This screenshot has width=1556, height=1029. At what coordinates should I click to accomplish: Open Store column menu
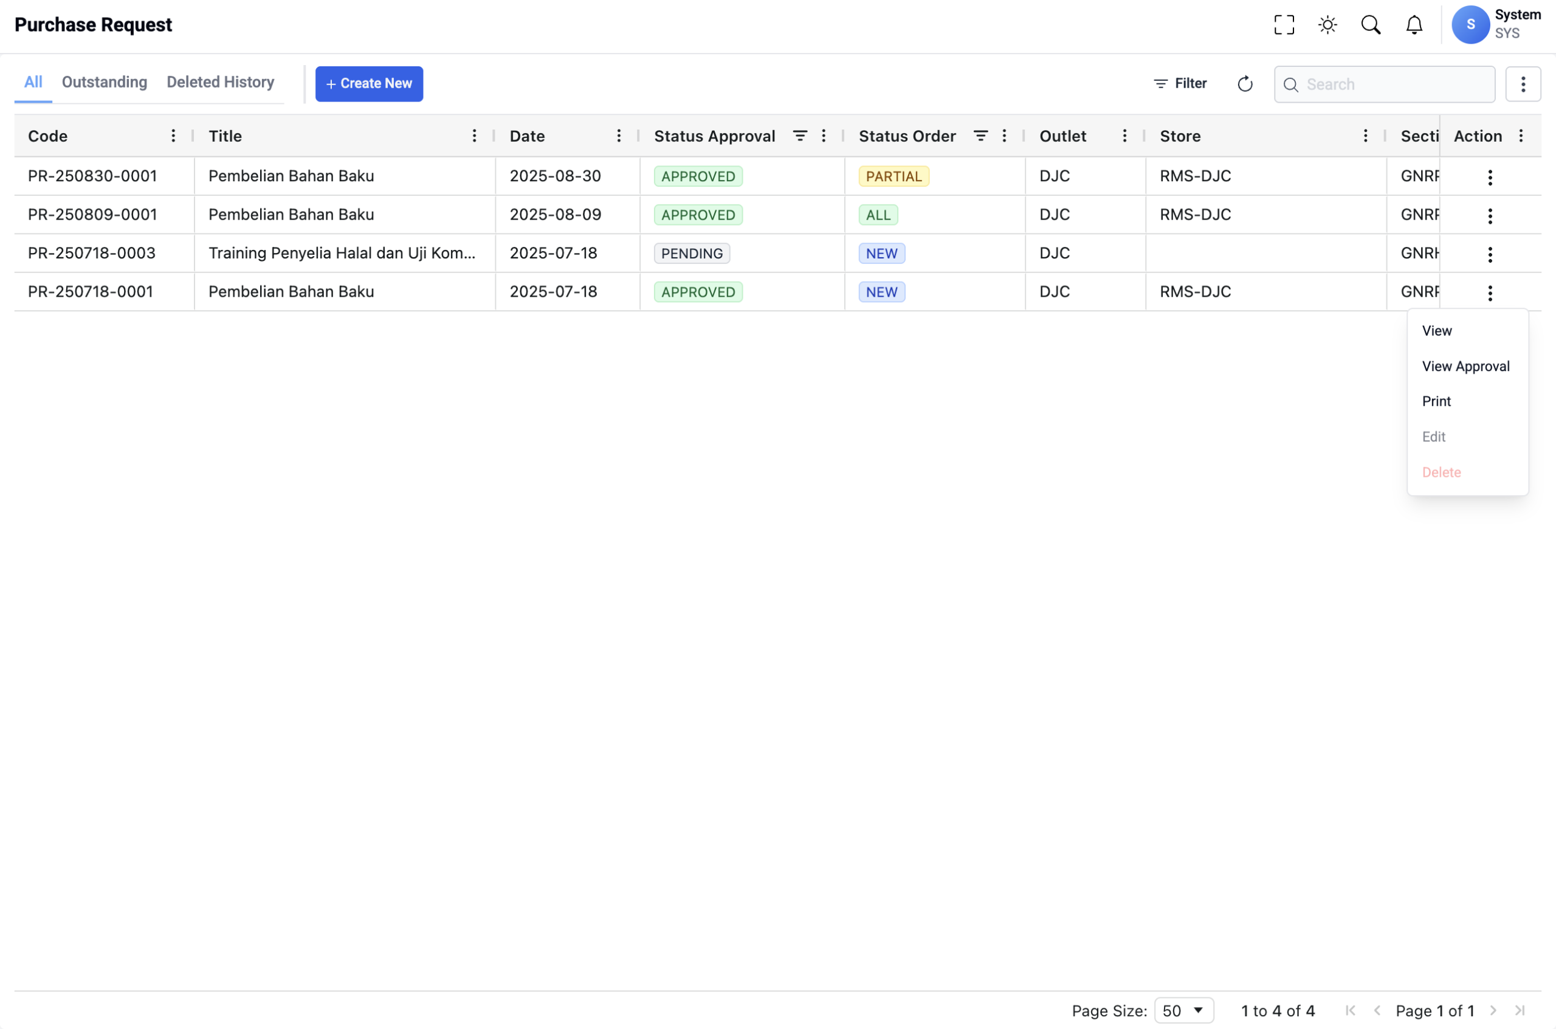[x=1365, y=136]
